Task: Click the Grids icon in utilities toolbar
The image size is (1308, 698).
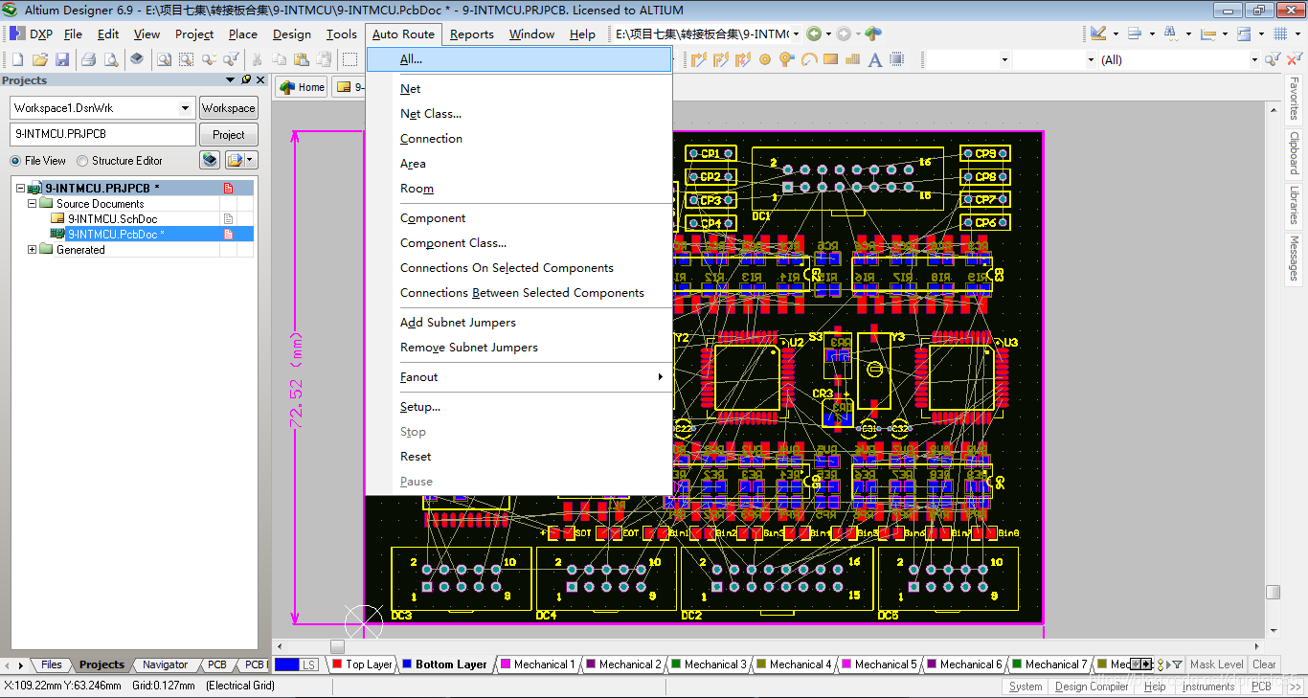Action: click(x=1280, y=34)
